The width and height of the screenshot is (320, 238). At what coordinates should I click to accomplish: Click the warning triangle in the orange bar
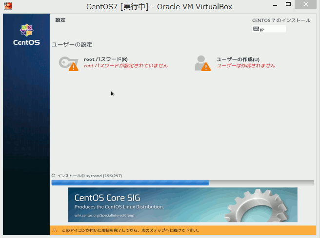(x=55, y=230)
